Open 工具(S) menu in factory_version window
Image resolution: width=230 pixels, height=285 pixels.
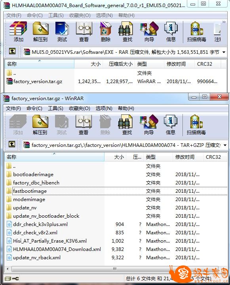coord(55,108)
